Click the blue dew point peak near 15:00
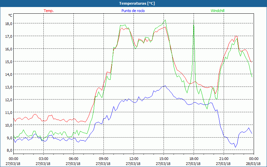 [165, 86]
